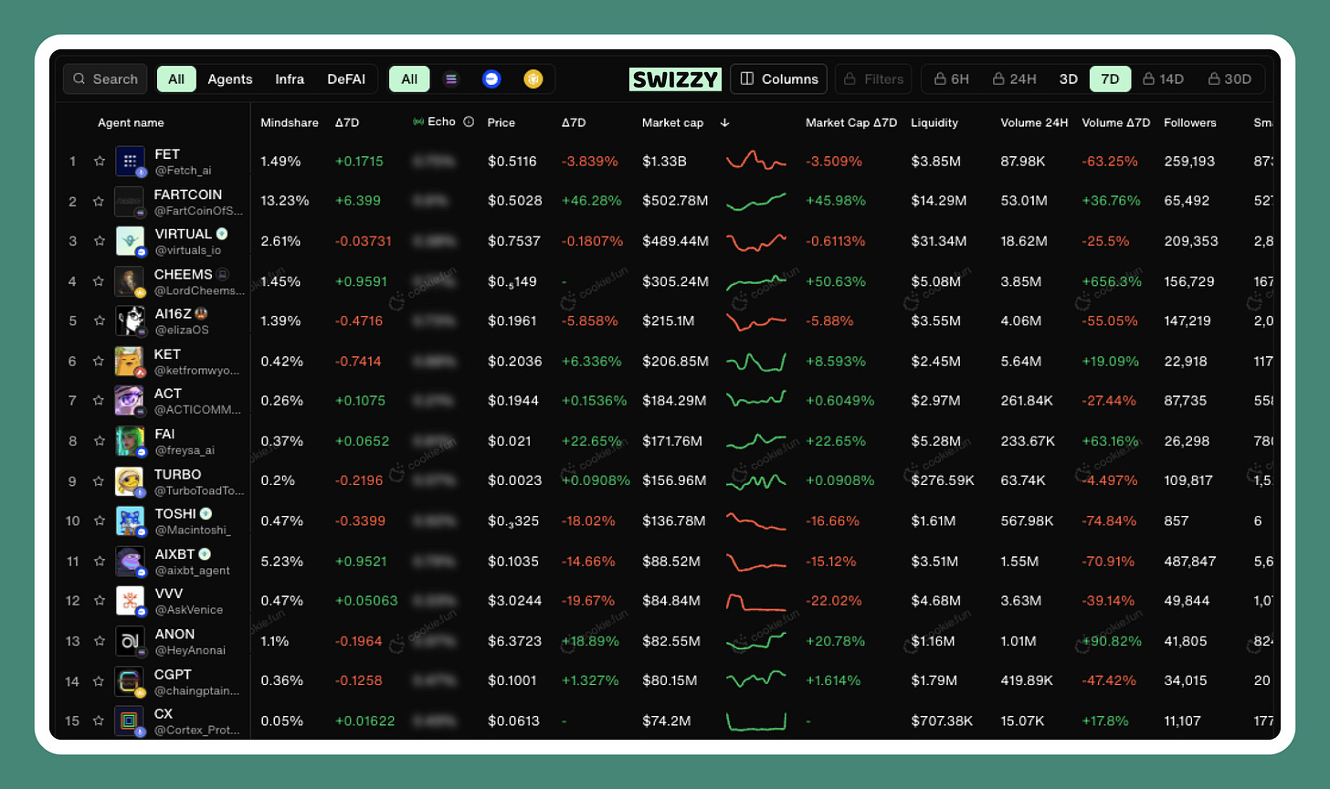Select the DeFAI category tab
Image resolution: width=1330 pixels, height=789 pixels.
point(346,79)
